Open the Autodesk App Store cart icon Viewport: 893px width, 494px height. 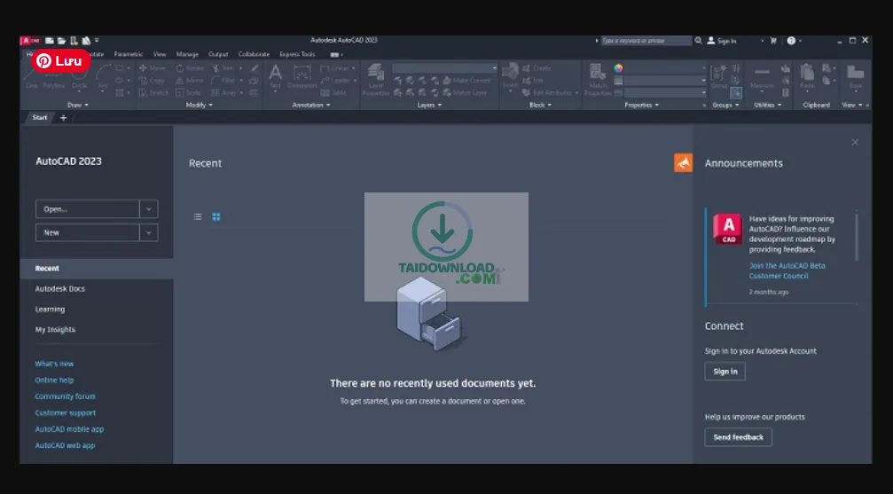[772, 41]
